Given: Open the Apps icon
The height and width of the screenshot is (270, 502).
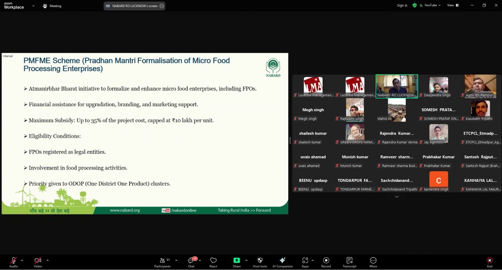Looking at the screenshot, I should pos(305,260).
